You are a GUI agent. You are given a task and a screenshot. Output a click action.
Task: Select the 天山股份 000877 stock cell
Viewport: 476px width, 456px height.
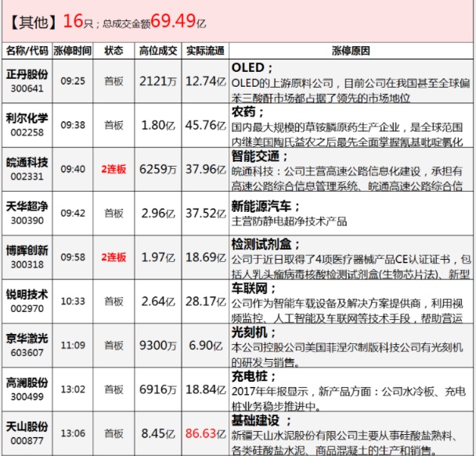tap(27, 433)
